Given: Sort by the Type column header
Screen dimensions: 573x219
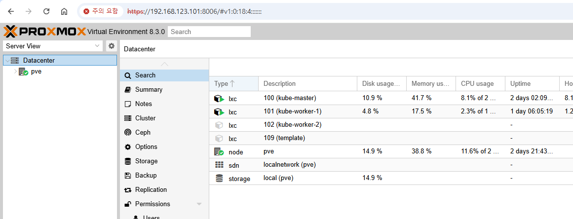Looking at the screenshot, I should [234, 83].
